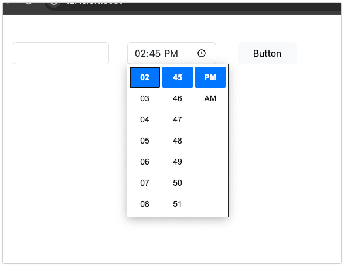The image size is (344, 266).
Task: Pick minute 48
Action: [177, 141]
